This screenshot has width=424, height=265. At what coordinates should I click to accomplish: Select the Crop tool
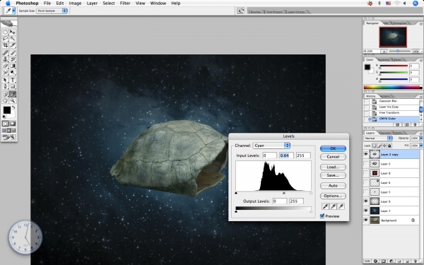click(x=5, y=45)
